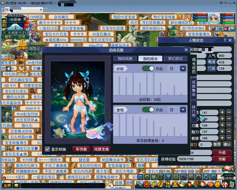Increase 力量 with its plus button

coord(222,125)
